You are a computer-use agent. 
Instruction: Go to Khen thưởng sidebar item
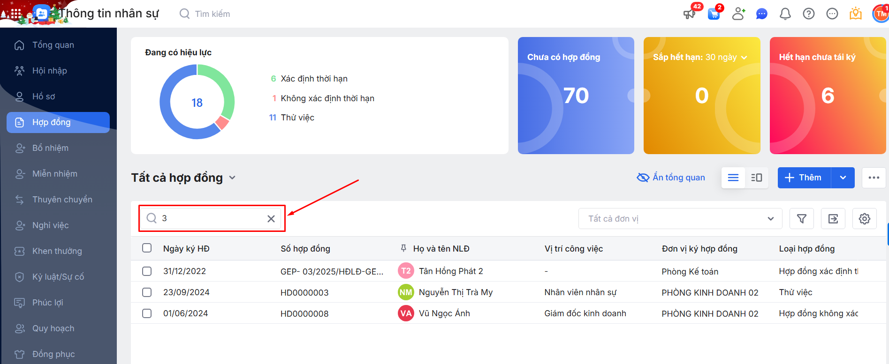tap(57, 251)
